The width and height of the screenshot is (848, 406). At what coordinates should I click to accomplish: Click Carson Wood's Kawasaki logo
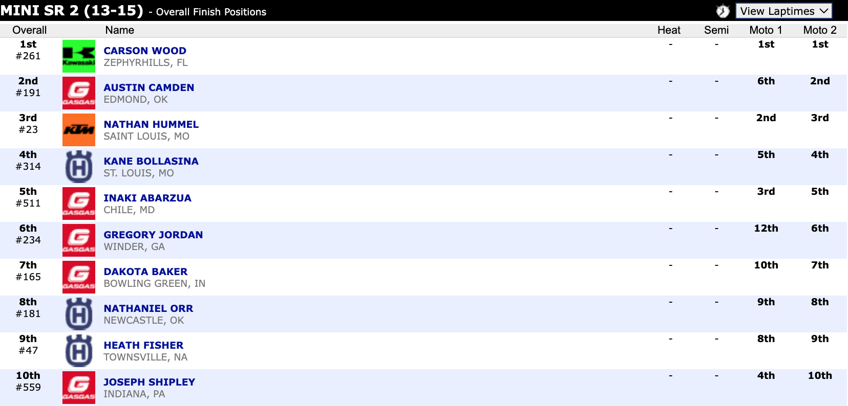pos(79,56)
